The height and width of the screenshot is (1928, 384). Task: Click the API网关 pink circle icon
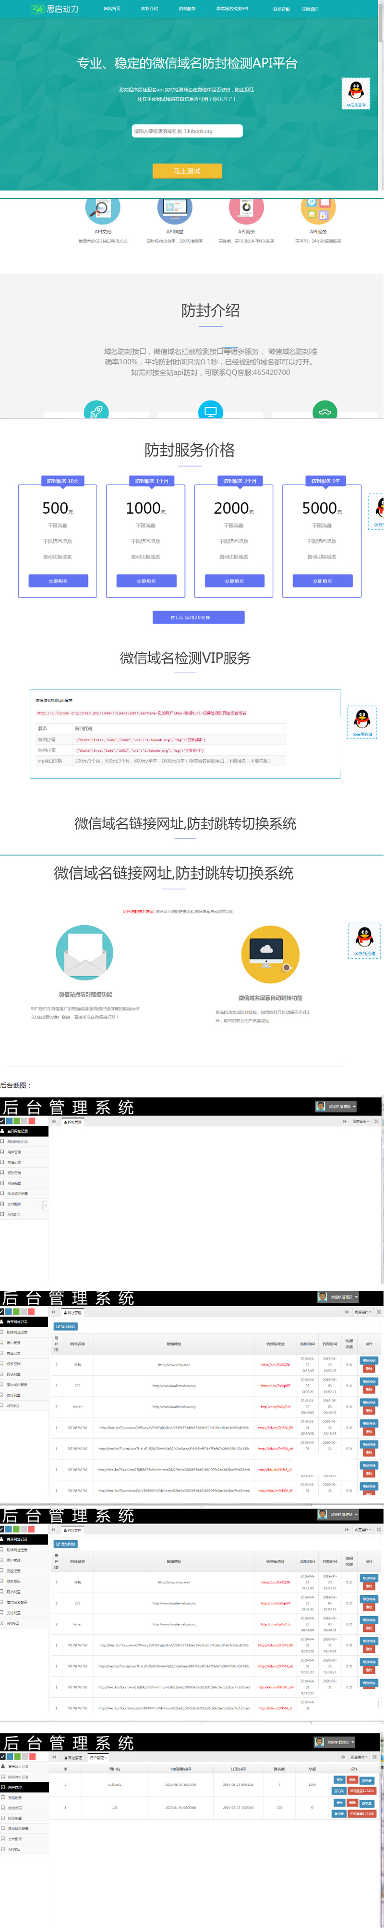(246, 210)
